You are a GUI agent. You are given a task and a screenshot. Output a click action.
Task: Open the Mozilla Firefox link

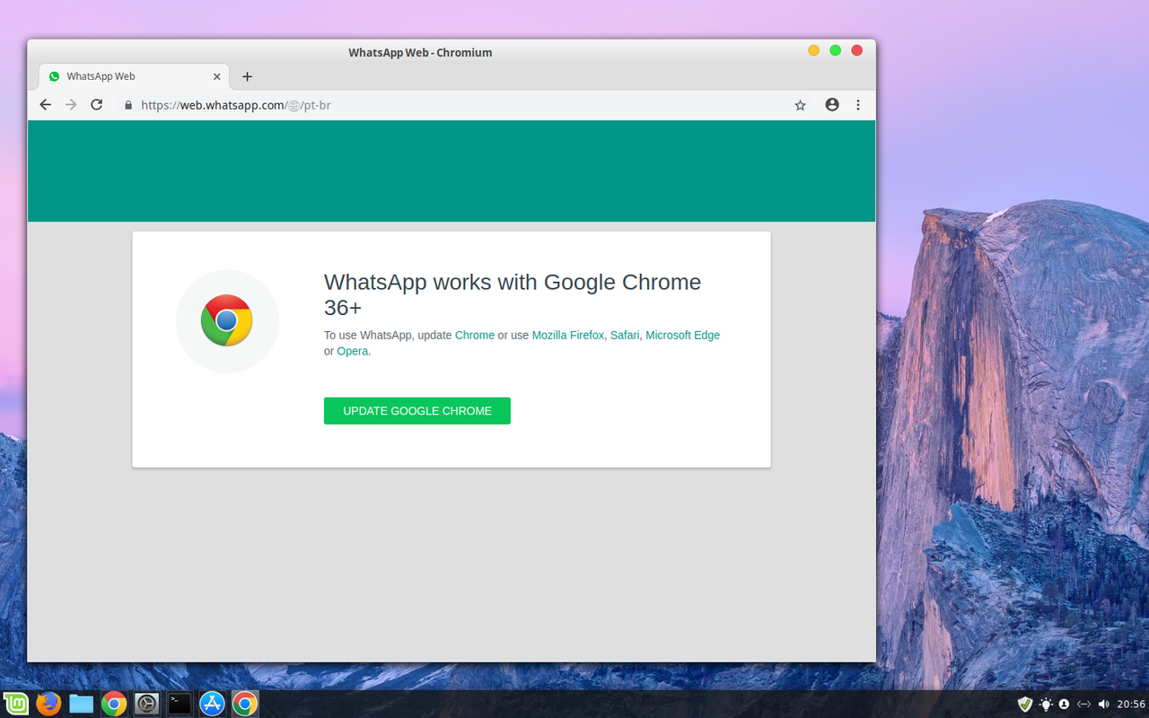[x=568, y=335]
